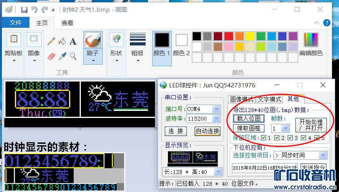Image resolution: width=339 pixels, height=192 pixels.
Task: Click the blue Paint help icon
Action: (x=327, y=23)
